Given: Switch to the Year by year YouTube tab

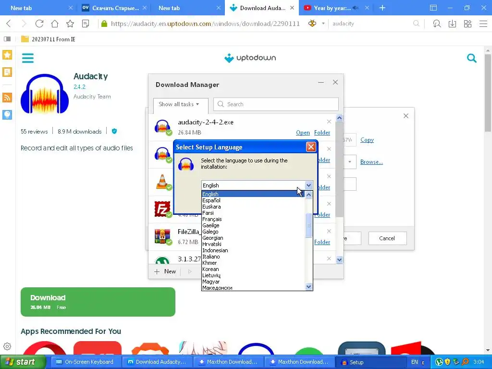Looking at the screenshot, I should pyautogui.click(x=332, y=8).
